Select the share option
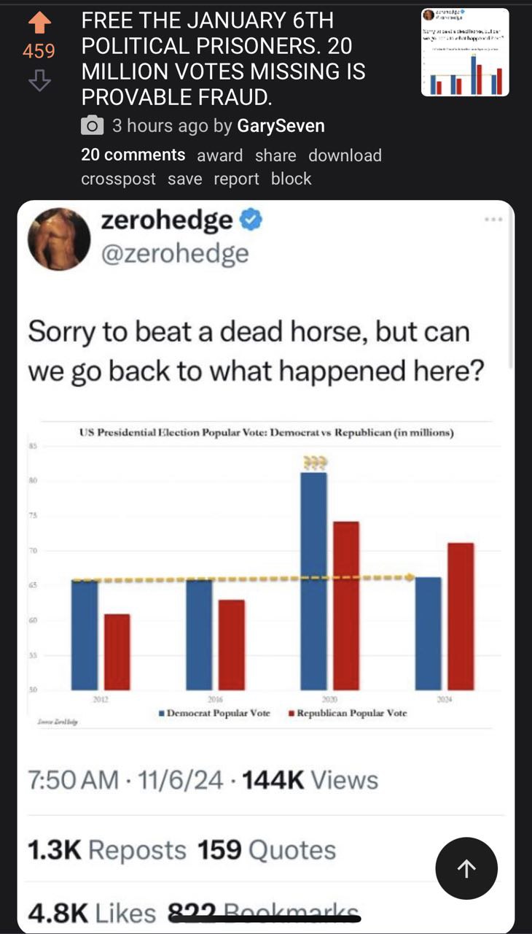The width and height of the screenshot is (532, 934). [275, 155]
